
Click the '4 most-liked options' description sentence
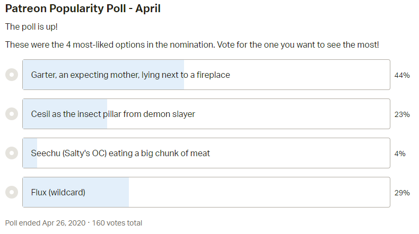click(x=192, y=44)
